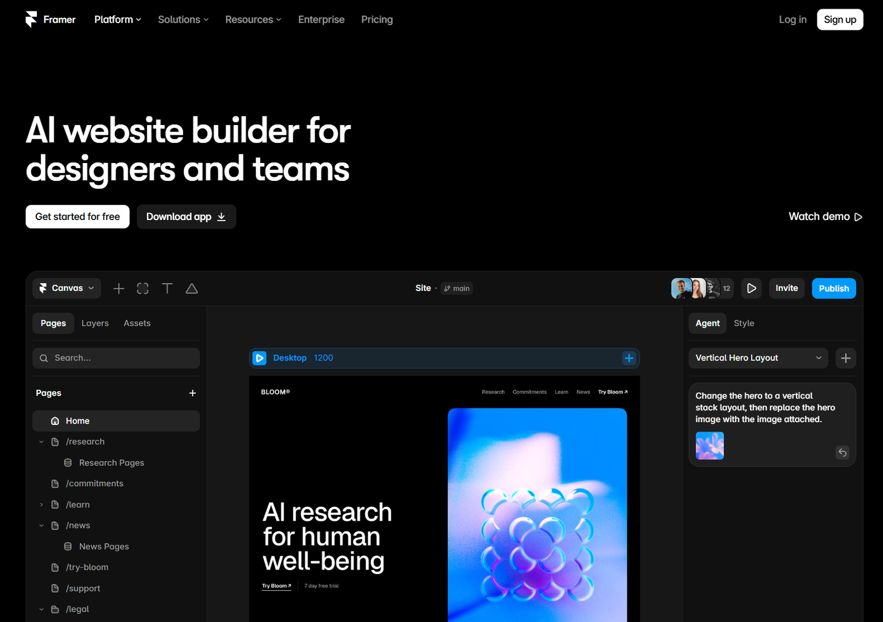Image resolution: width=883 pixels, height=622 pixels.
Task: Click the play triangle icon next to Watch demo
Action: tap(858, 217)
